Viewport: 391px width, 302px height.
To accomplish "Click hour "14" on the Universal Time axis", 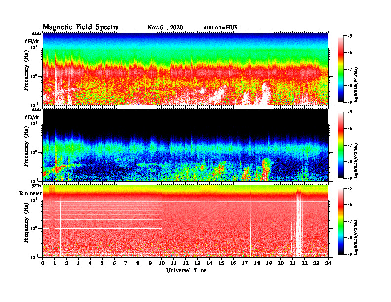I will pyautogui.click(x=209, y=264).
